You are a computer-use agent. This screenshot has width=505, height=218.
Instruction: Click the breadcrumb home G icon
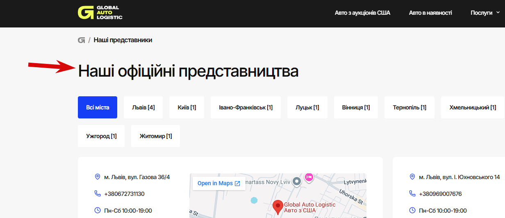(x=81, y=40)
